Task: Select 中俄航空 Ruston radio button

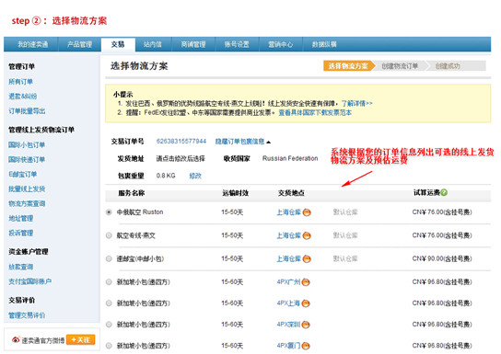Action: [109, 212]
